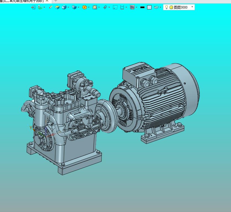Toggle the light bulb layer visibility
Viewport: 231px width, 212px height.
coord(166,7)
